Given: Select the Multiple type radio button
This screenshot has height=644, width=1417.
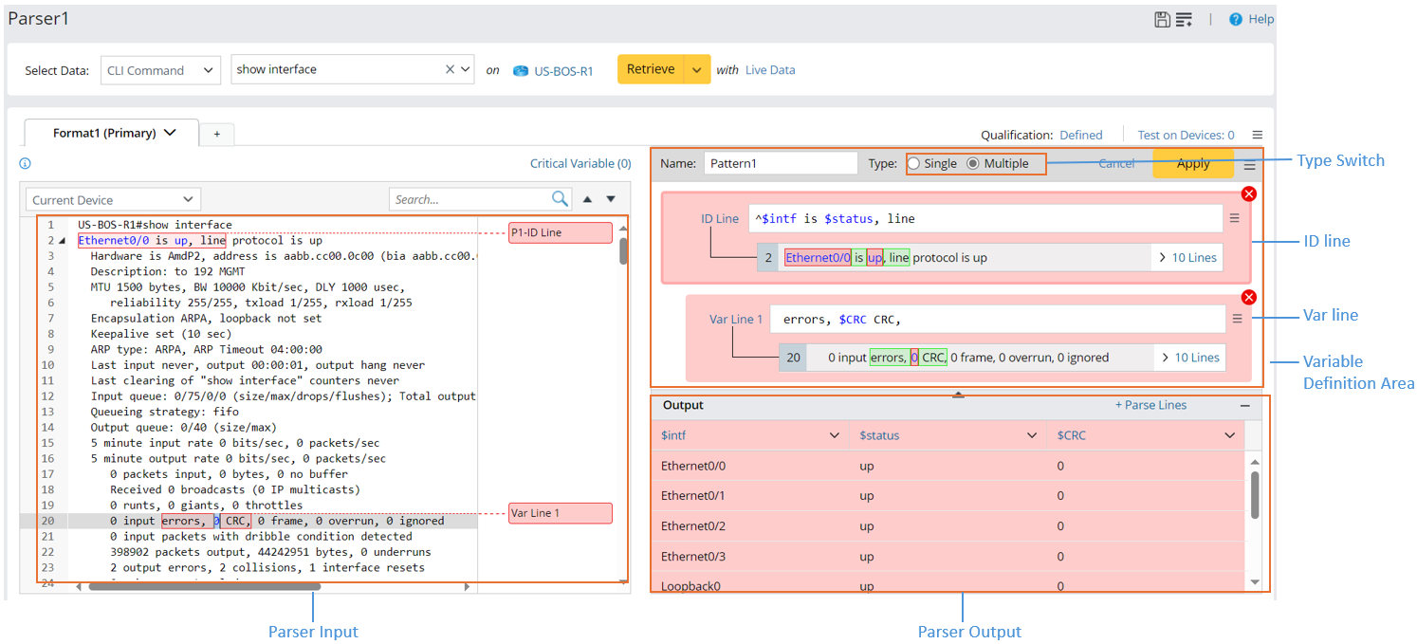Looking at the screenshot, I should tap(973, 163).
